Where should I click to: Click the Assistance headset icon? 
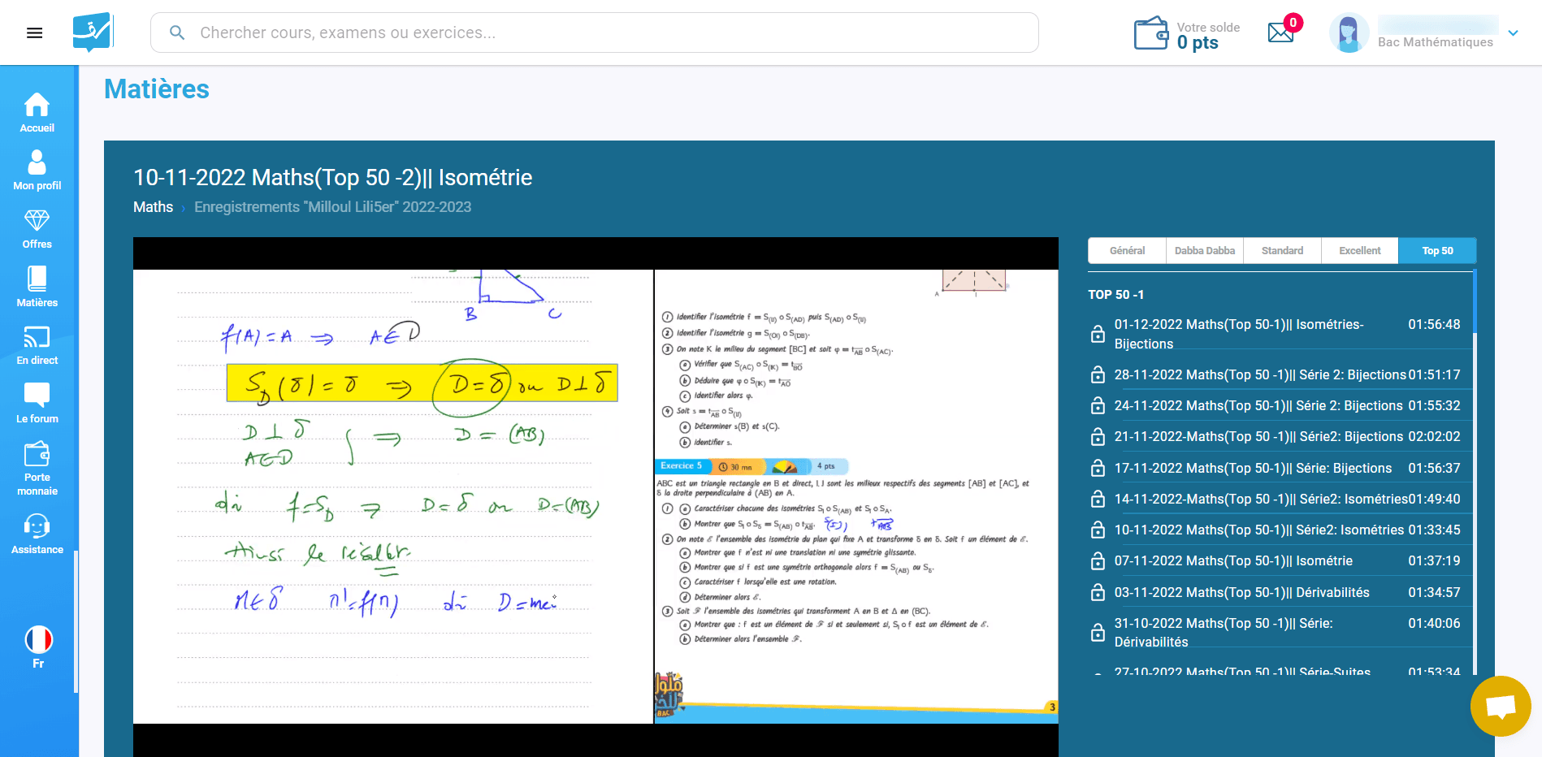pos(37,526)
